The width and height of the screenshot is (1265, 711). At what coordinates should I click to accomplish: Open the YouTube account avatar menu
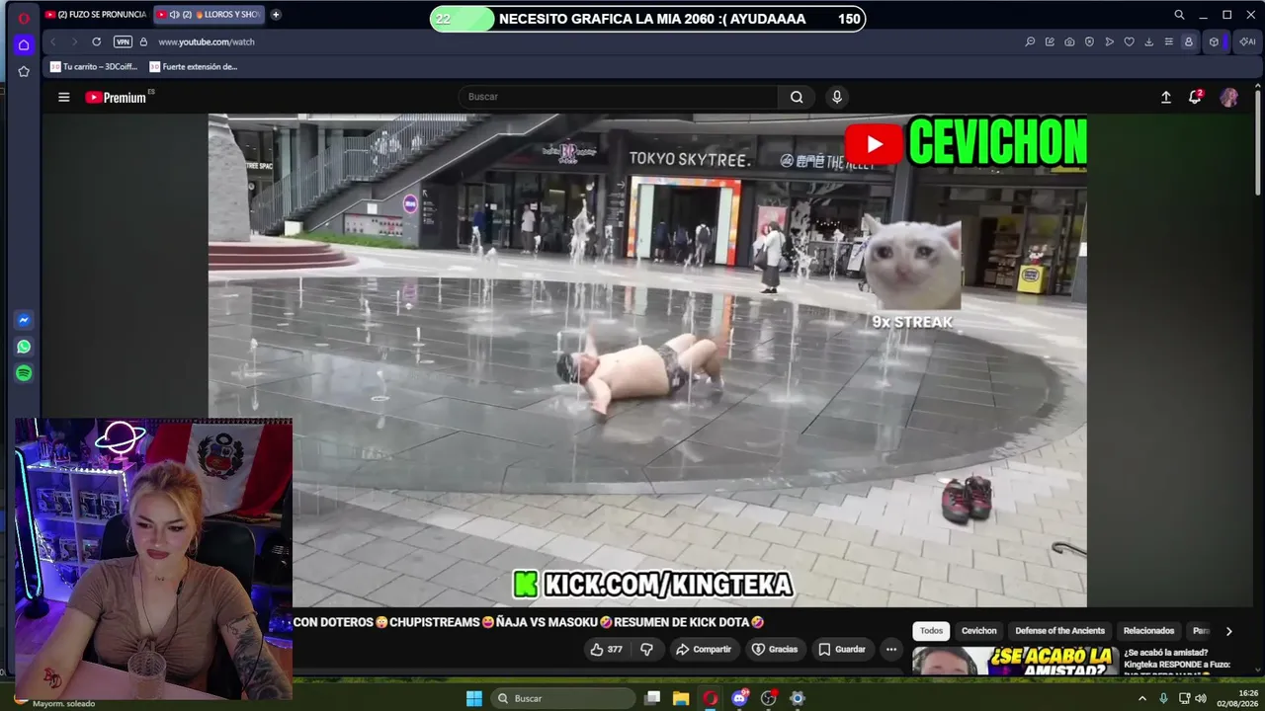coord(1229,97)
